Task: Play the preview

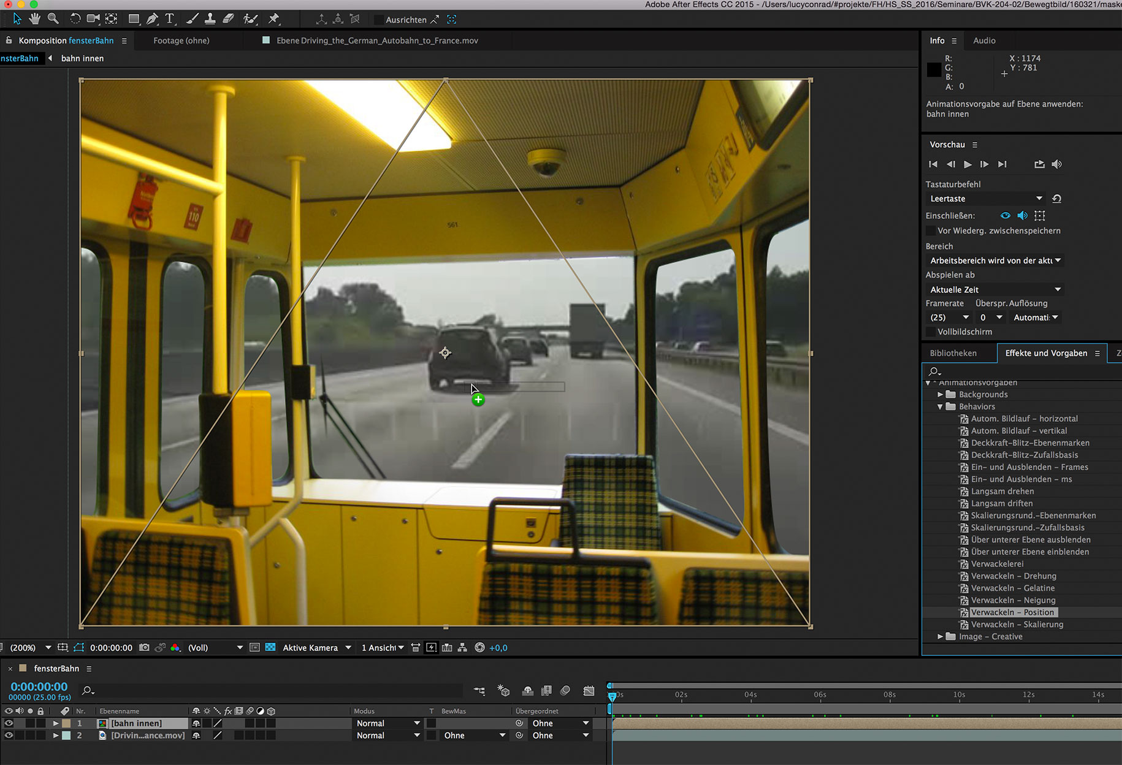Action: click(x=967, y=164)
